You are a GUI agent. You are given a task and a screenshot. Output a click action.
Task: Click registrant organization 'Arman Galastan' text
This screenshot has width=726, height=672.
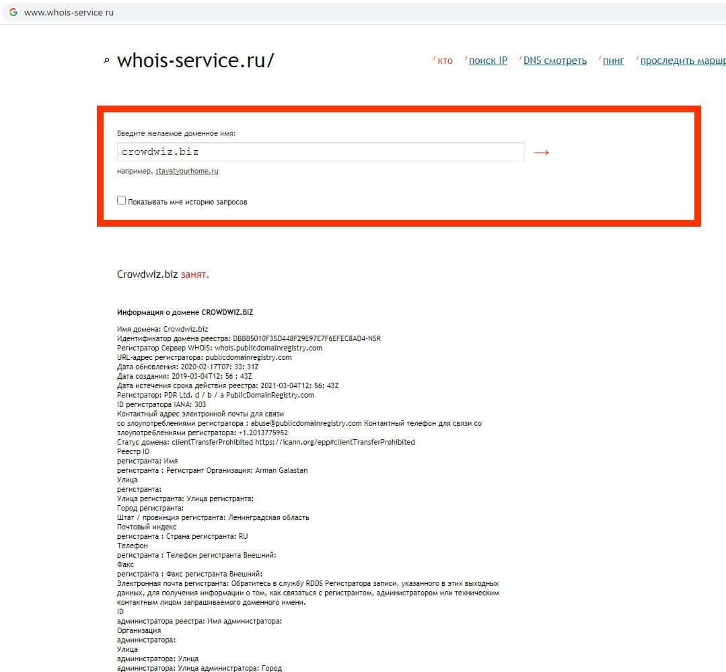pyautogui.click(x=281, y=470)
